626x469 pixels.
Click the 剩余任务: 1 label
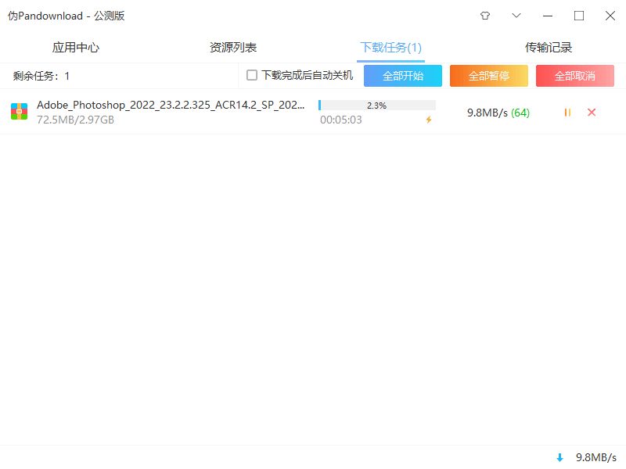point(41,76)
